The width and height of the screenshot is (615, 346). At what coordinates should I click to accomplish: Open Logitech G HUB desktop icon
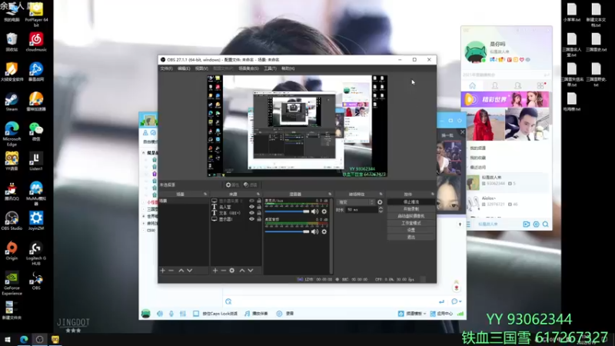36,254
